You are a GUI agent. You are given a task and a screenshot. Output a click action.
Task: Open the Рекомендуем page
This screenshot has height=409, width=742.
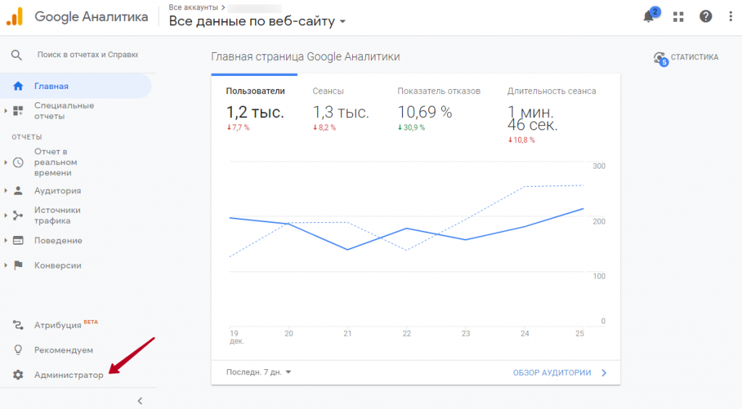[x=64, y=350]
